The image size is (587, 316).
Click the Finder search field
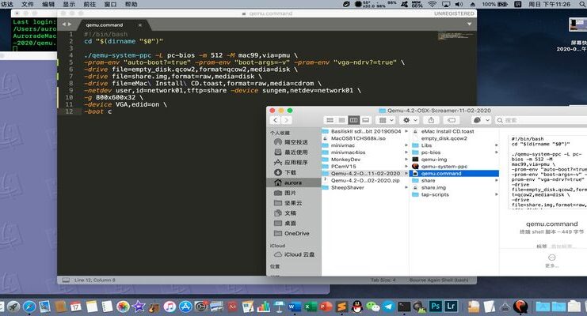[540, 120]
